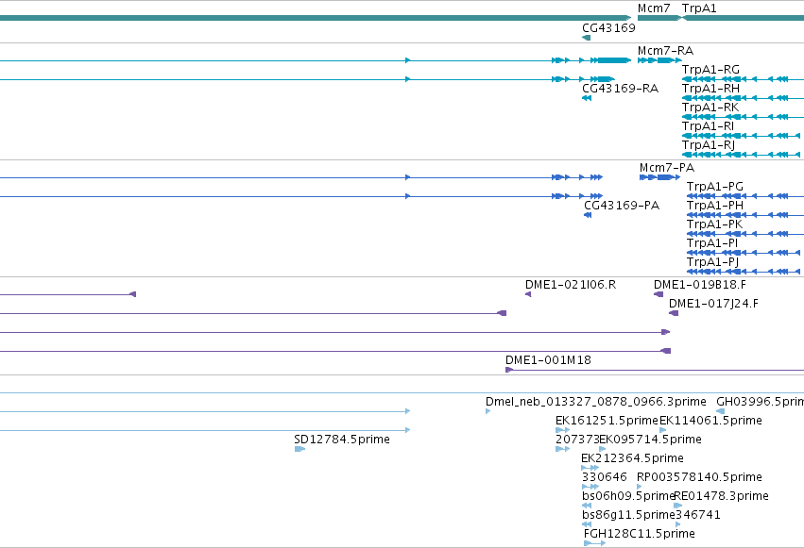The width and height of the screenshot is (804, 548).
Task: Select the EK212364.5prime feature glyph
Action: 590,468
